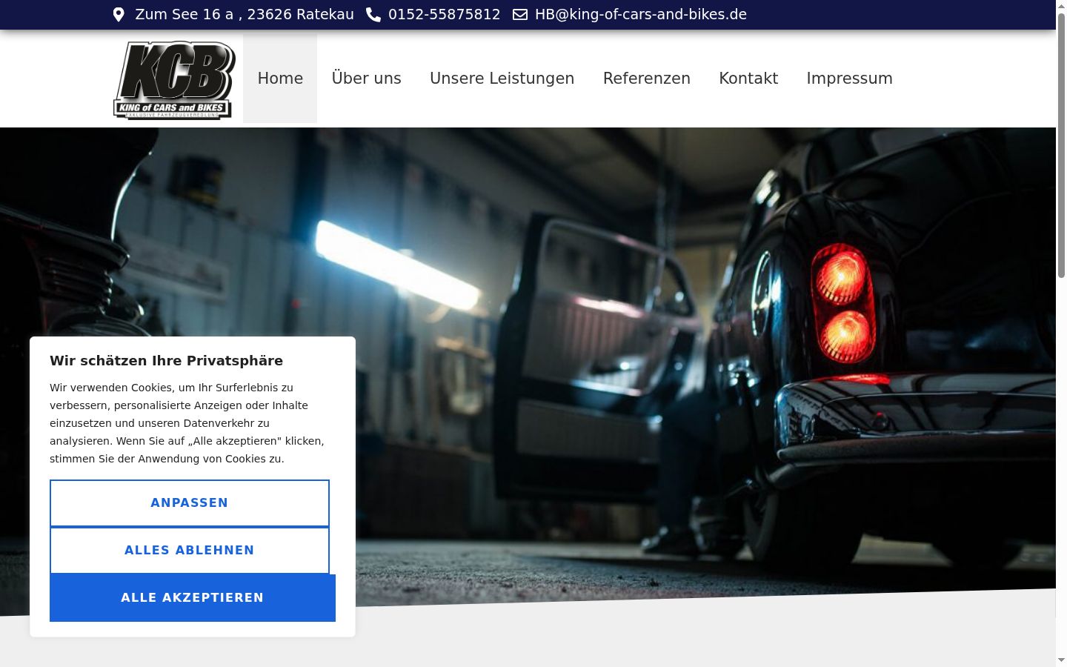Click the phone handset icon
1067x667 pixels.
point(373,15)
